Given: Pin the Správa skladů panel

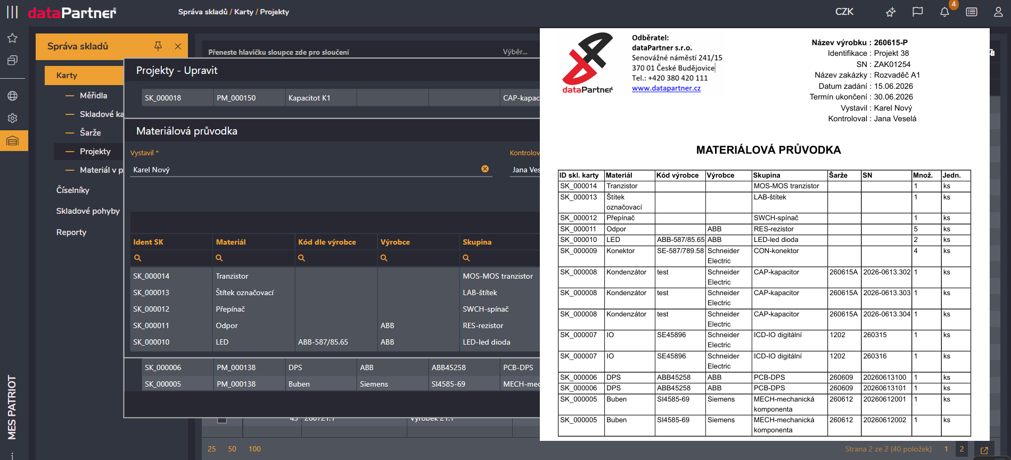Looking at the screenshot, I should [158, 46].
